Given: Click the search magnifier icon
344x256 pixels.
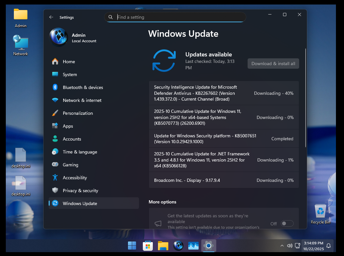Looking at the screenshot, I should (111, 17).
